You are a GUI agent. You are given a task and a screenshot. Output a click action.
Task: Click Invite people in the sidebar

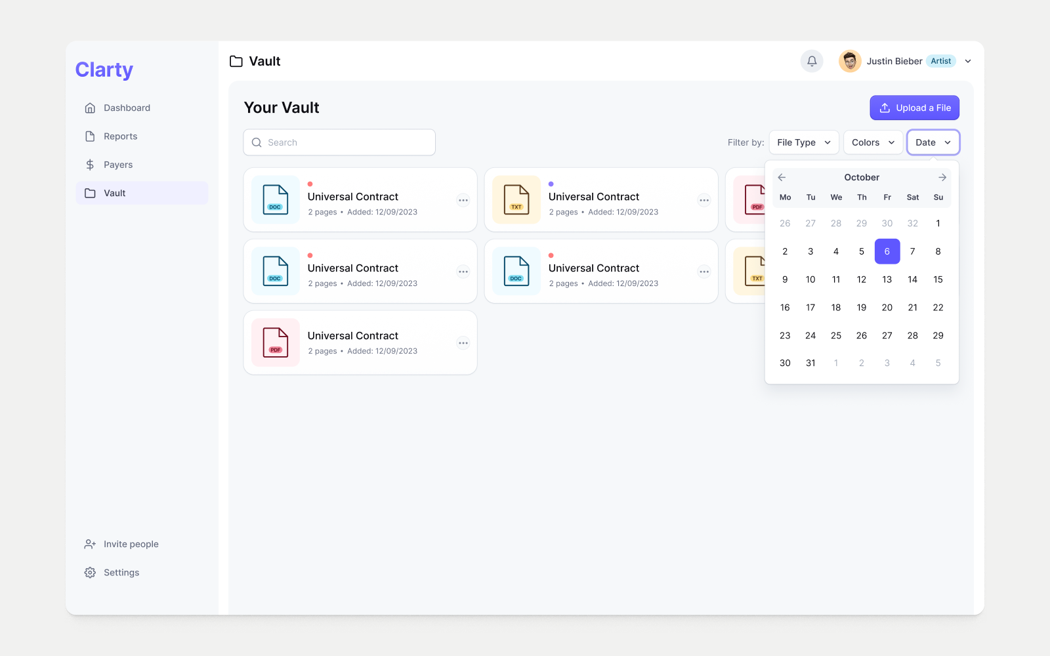(142, 544)
